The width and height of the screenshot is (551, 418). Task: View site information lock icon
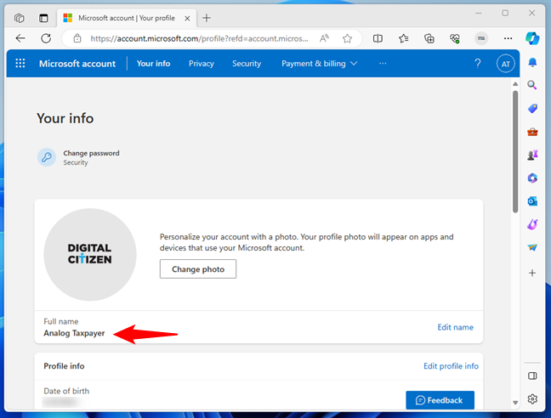[x=77, y=38]
